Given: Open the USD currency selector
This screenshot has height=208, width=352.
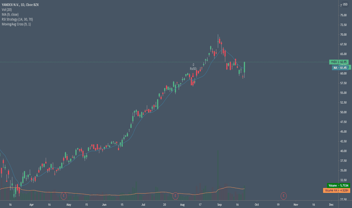Looking at the screenshot, I should (345, 5).
